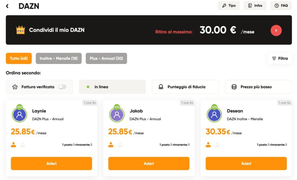Open the FAQ page
The width and height of the screenshot is (297, 180).
(x=281, y=6)
